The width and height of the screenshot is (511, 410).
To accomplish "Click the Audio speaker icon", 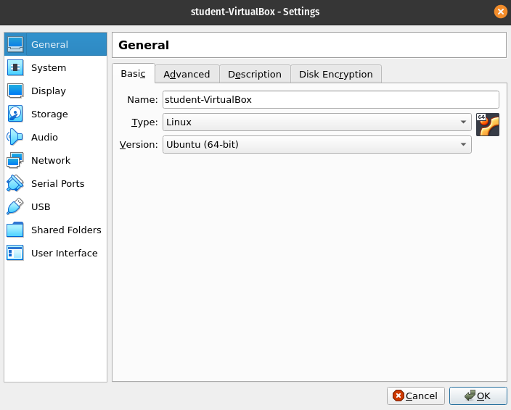I will (x=15, y=138).
